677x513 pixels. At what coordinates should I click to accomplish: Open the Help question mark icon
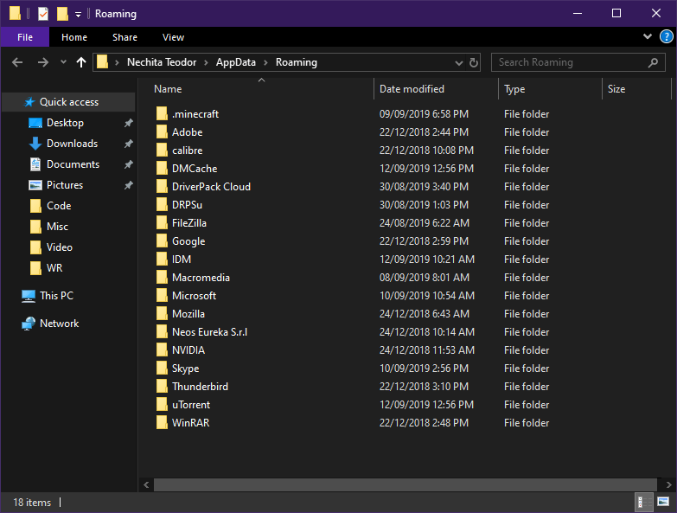pyautogui.click(x=667, y=36)
